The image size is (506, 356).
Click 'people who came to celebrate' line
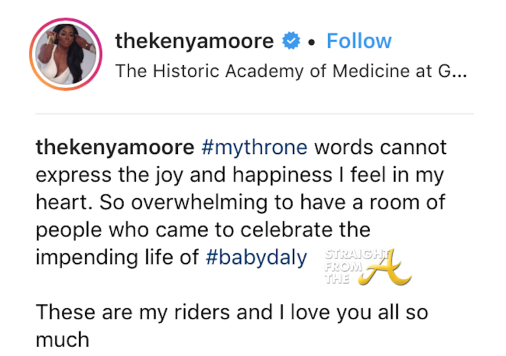[203, 230]
